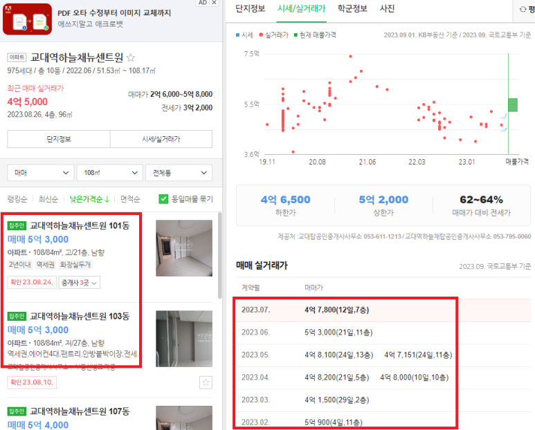This screenshot has width=535, height=430.
Task: Select 4억 1,500(29일,2층) transaction
Action: (x=337, y=400)
